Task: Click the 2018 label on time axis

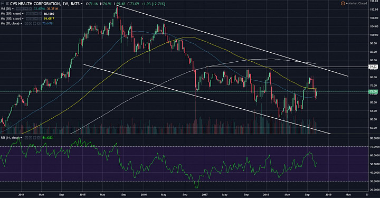Action: [x=266, y=195]
